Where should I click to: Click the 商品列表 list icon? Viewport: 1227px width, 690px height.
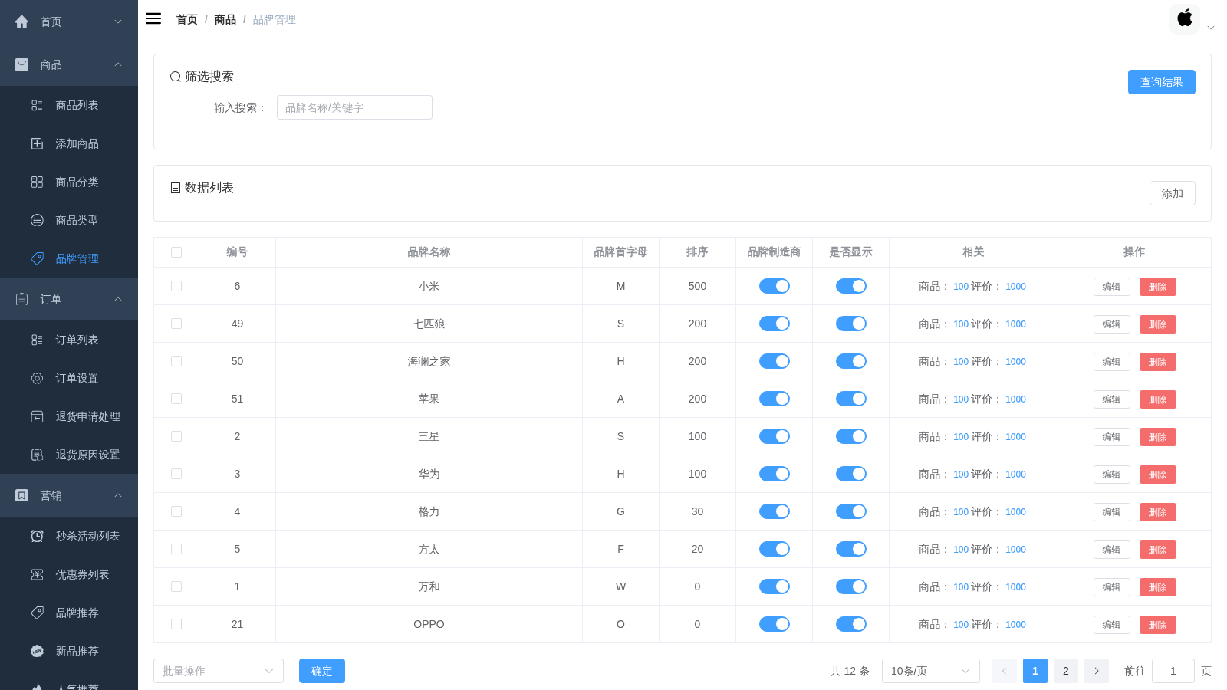[37, 105]
